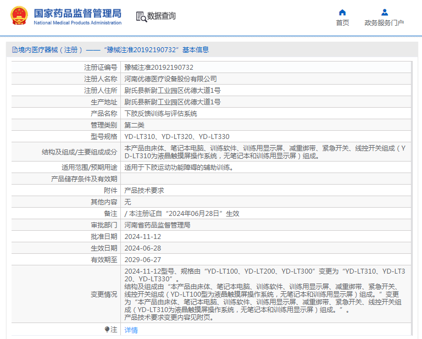Click approval date 2024-11-12
The width and height of the screenshot is (422, 339).
143,237
